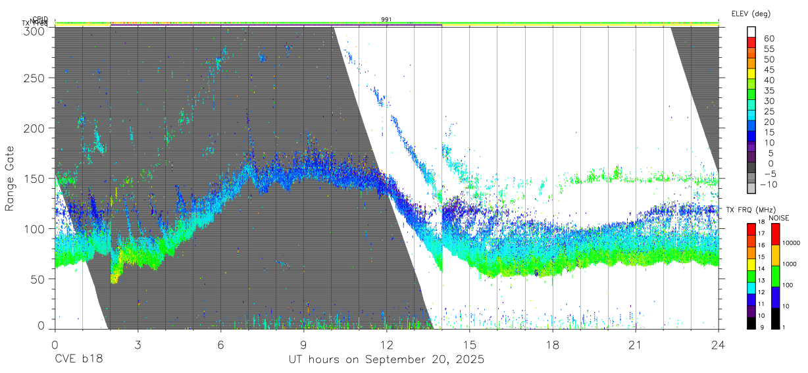Click the TX FRQ legend value '14'
This screenshot has height=373, width=808.
coord(761,268)
